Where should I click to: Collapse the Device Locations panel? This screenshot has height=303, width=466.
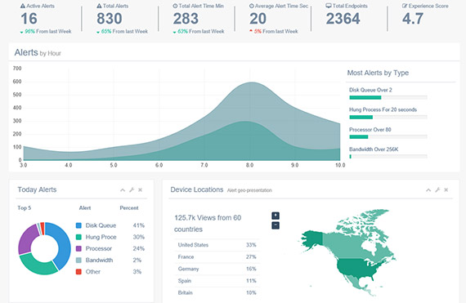[428, 190]
